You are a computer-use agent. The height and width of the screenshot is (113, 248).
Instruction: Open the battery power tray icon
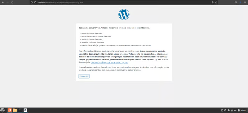[239, 110]
